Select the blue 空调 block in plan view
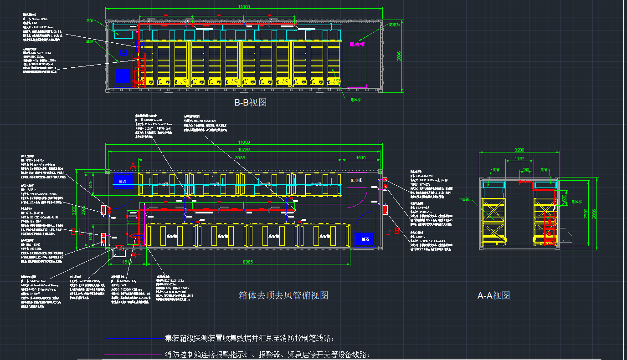627x360 pixels. [x=122, y=181]
